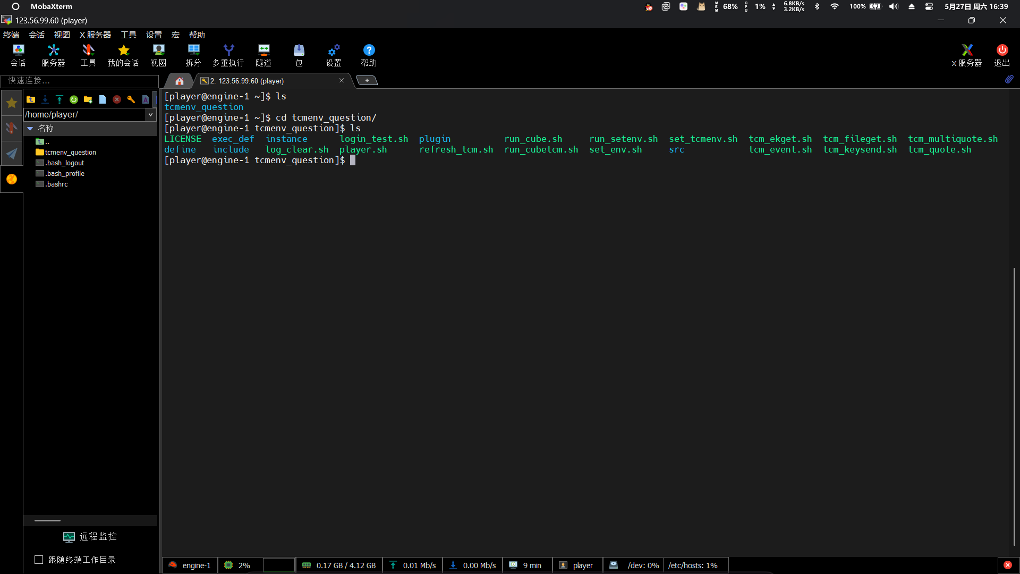Select .bashrc file in sidebar
This screenshot has width=1020, height=574.
(x=57, y=183)
